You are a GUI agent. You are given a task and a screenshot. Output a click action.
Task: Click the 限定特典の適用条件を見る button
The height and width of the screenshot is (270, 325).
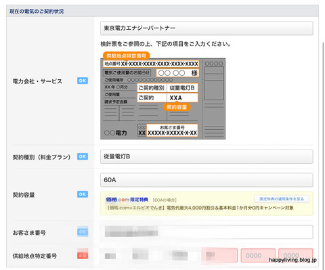tap(282, 199)
